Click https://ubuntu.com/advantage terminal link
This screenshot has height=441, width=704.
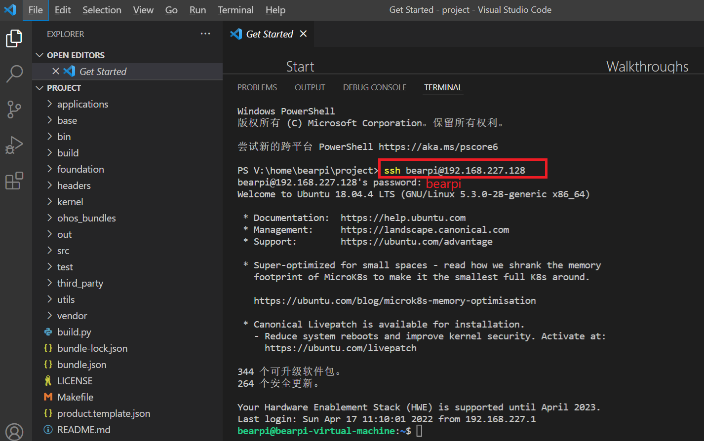[417, 241]
